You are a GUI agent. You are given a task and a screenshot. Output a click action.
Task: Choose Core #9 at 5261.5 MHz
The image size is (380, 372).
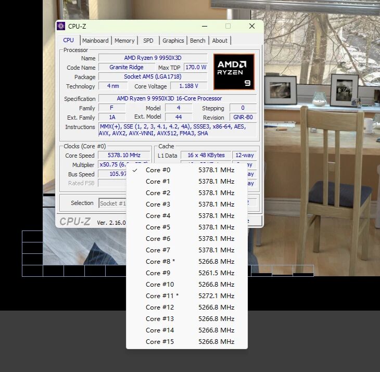(x=187, y=273)
